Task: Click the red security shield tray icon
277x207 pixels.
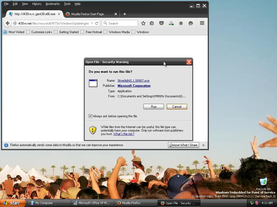Action: pyautogui.click(x=257, y=203)
